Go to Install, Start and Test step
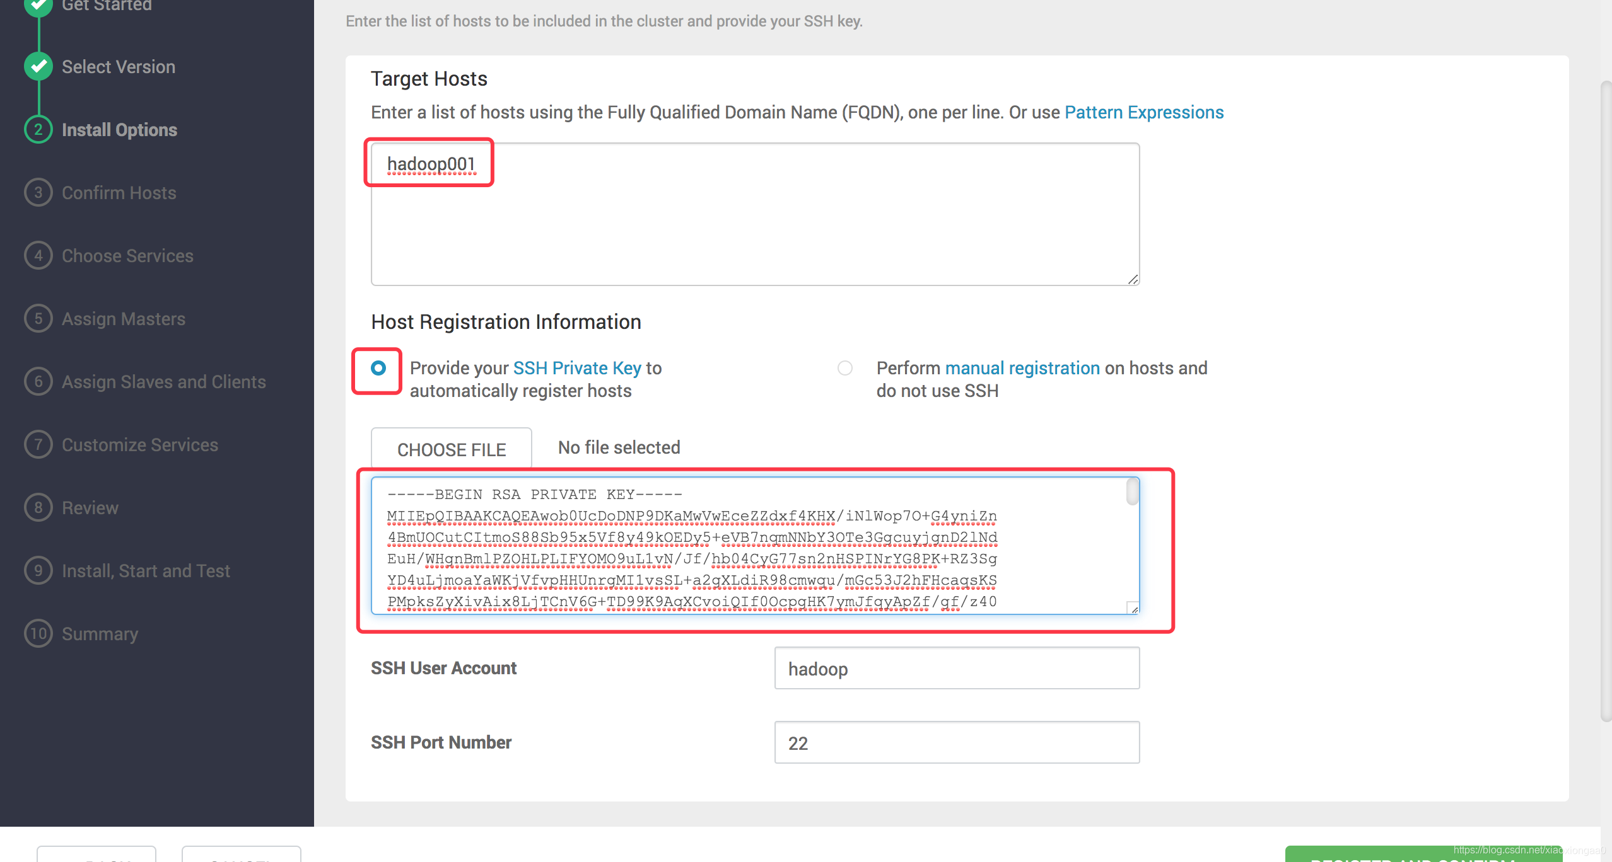 click(x=146, y=571)
